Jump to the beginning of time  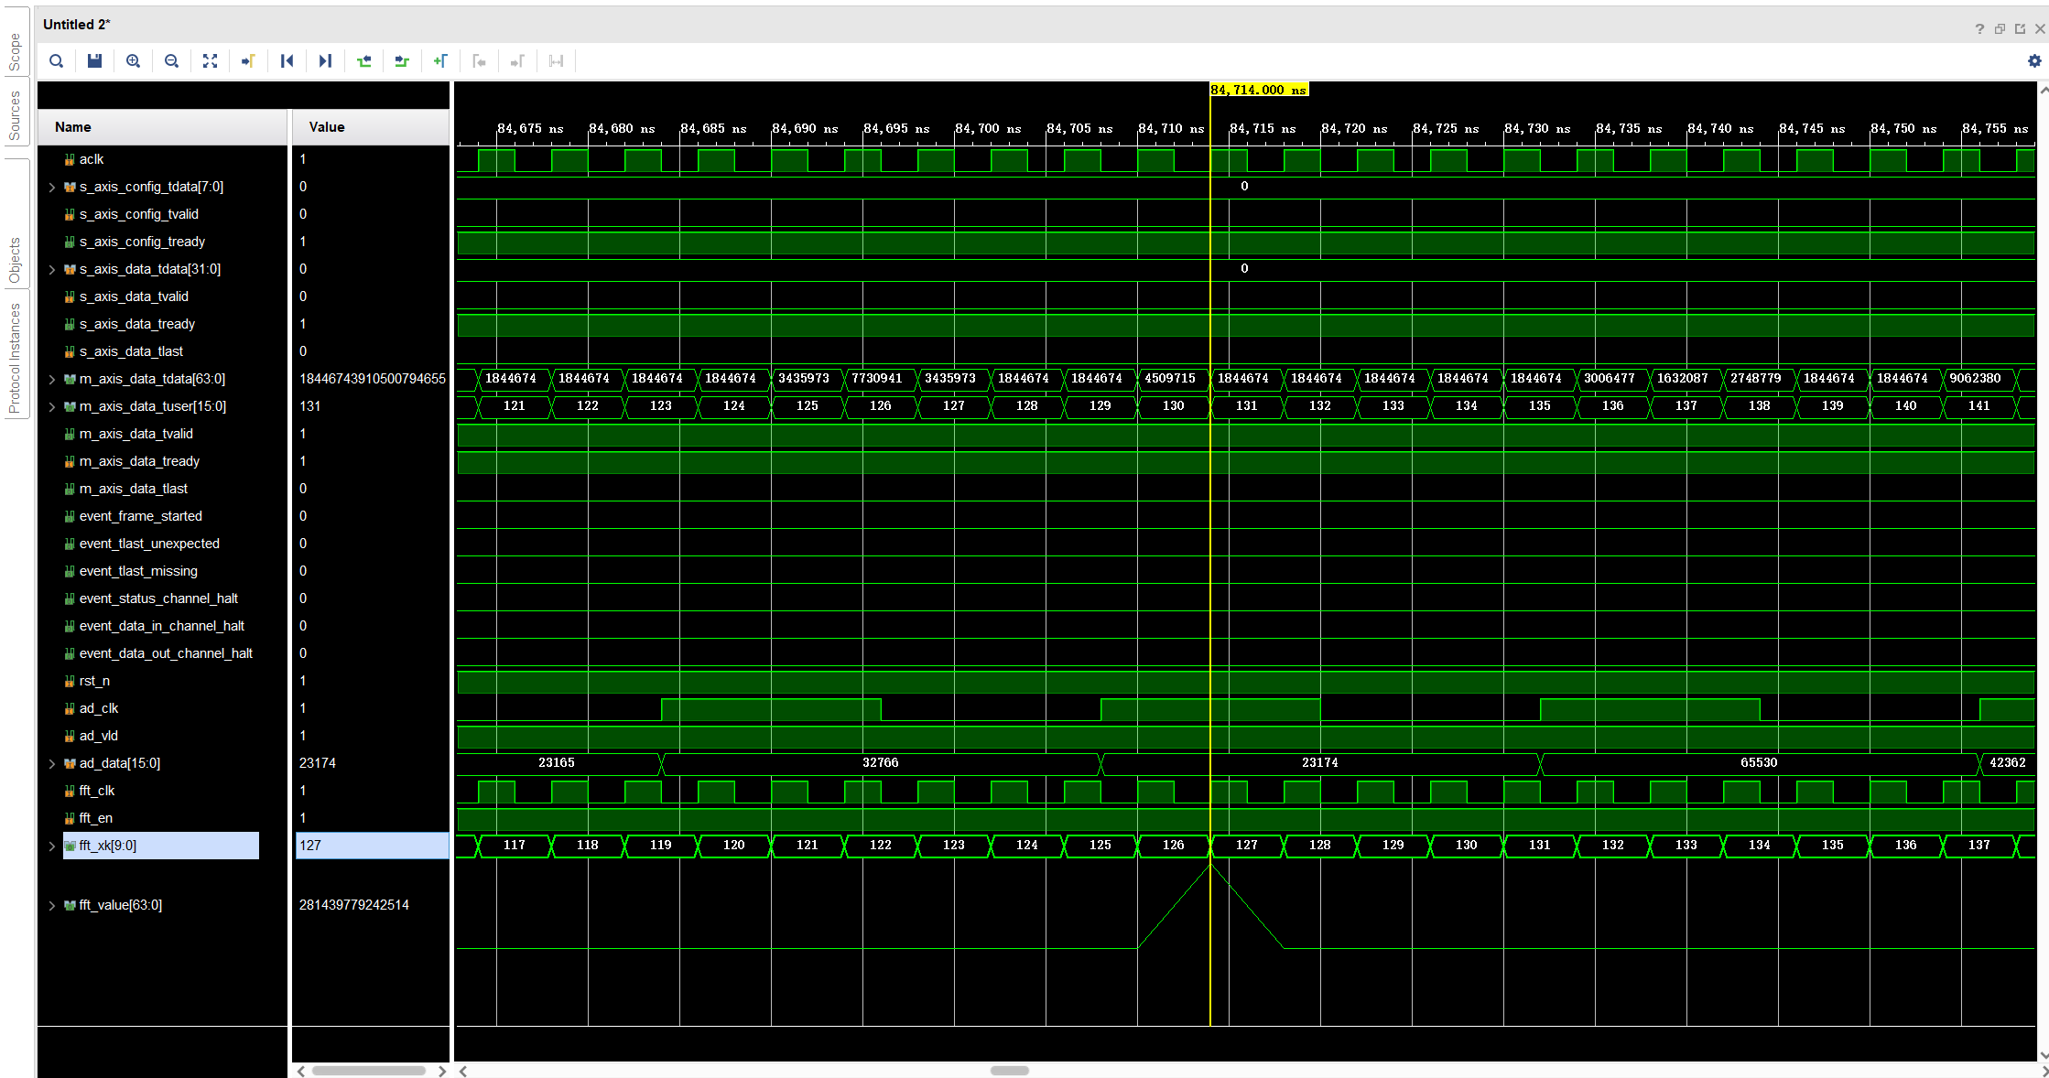(x=287, y=61)
